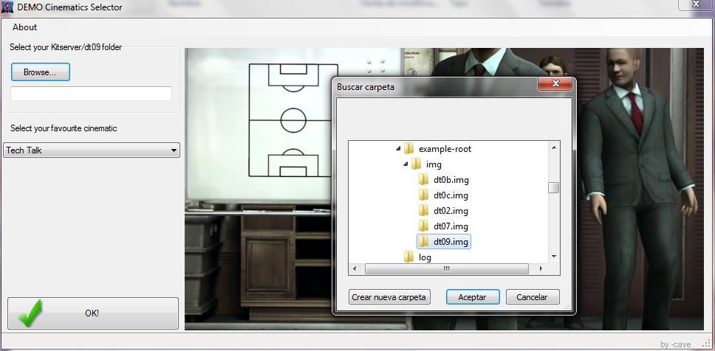Click the app icon in title bar
715x351 pixels.
(7, 7)
